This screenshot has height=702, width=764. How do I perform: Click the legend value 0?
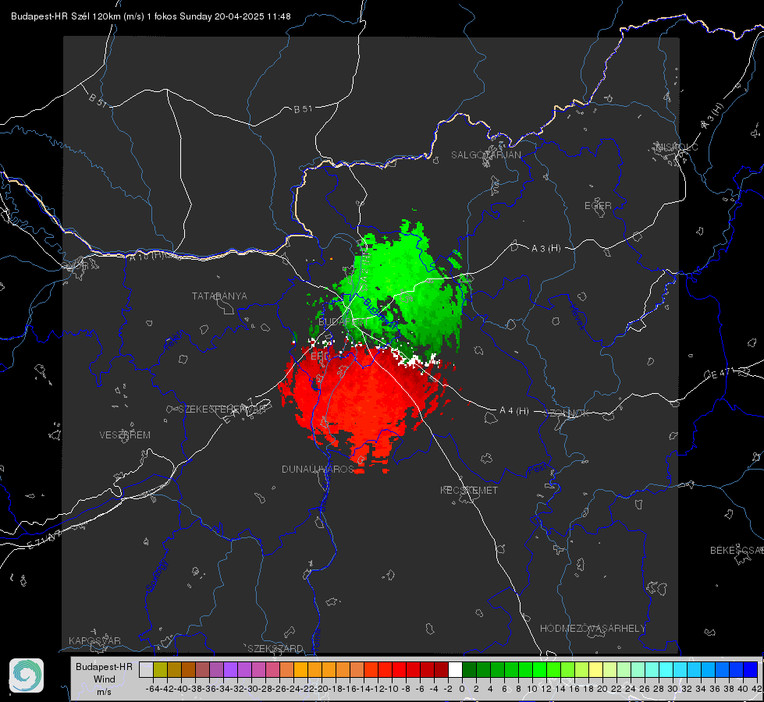[462, 689]
